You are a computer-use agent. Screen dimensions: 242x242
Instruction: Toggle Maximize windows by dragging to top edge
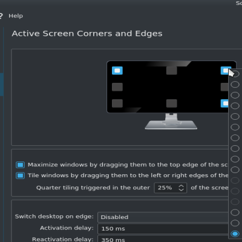coord(20,165)
